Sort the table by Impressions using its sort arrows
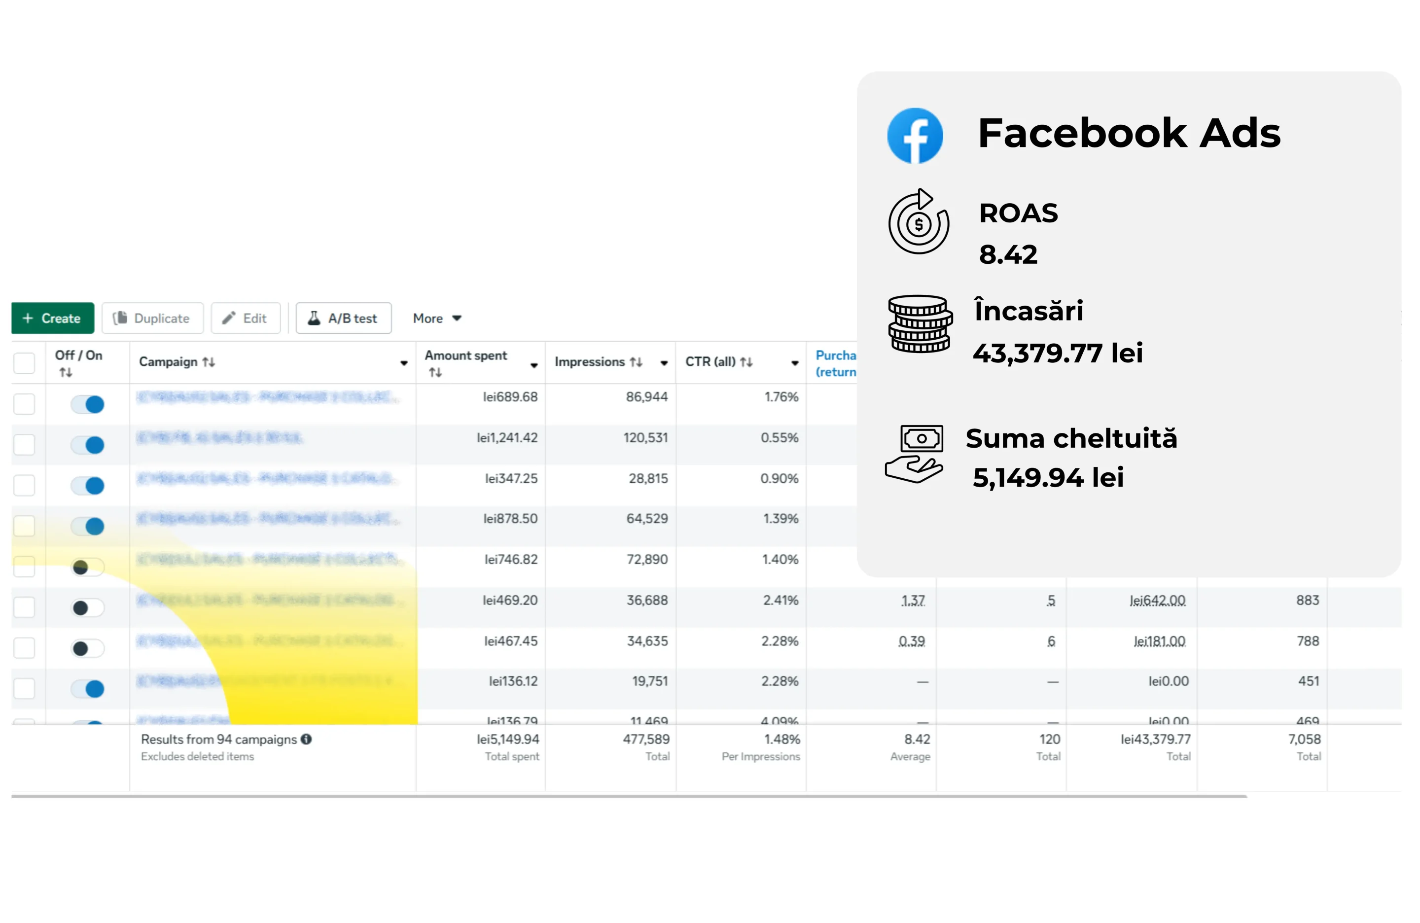The image size is (1420, 923). [x=637, y=361]
